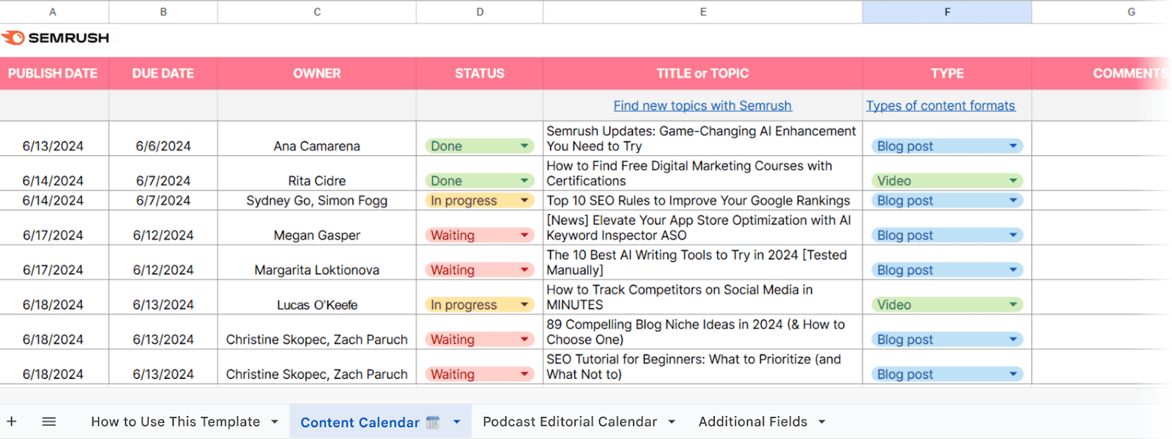Open Megan Gasper's Waiting status dropdown
The height and width of the screenshot is (439, 1172).
524,235
